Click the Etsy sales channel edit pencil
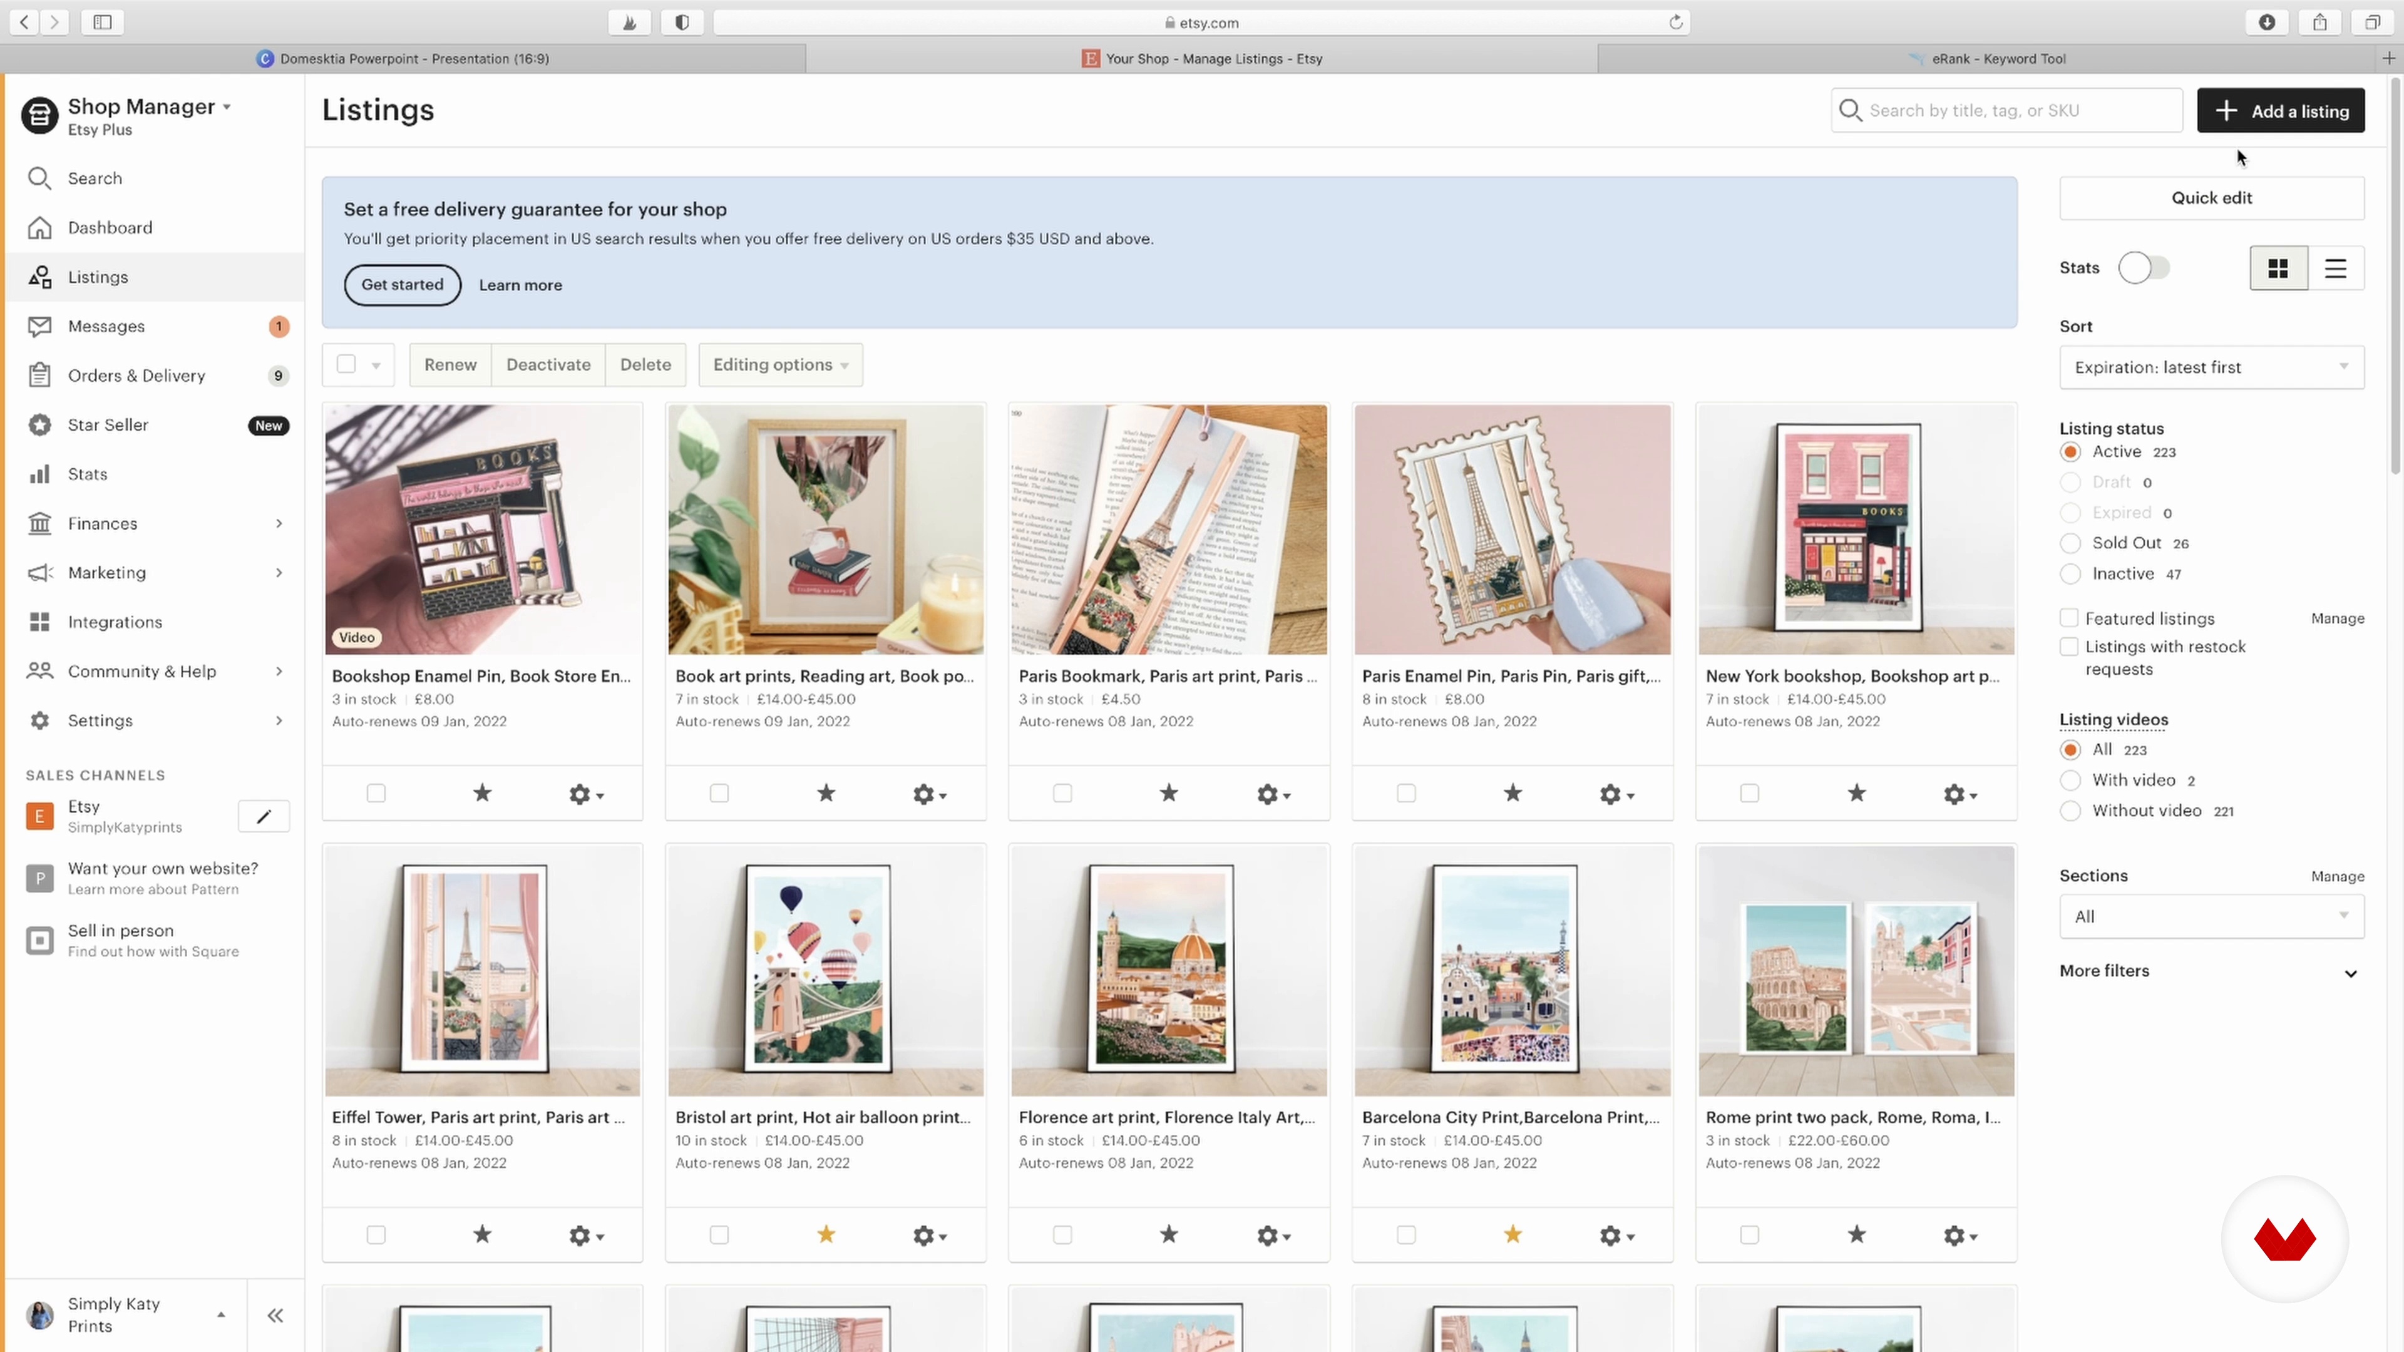 [264, 816]
